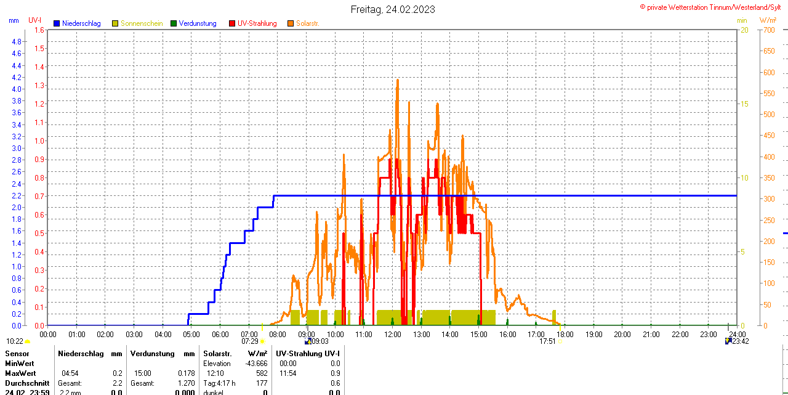Click the date title Freitag, 24.02.2023

(393, 9)
